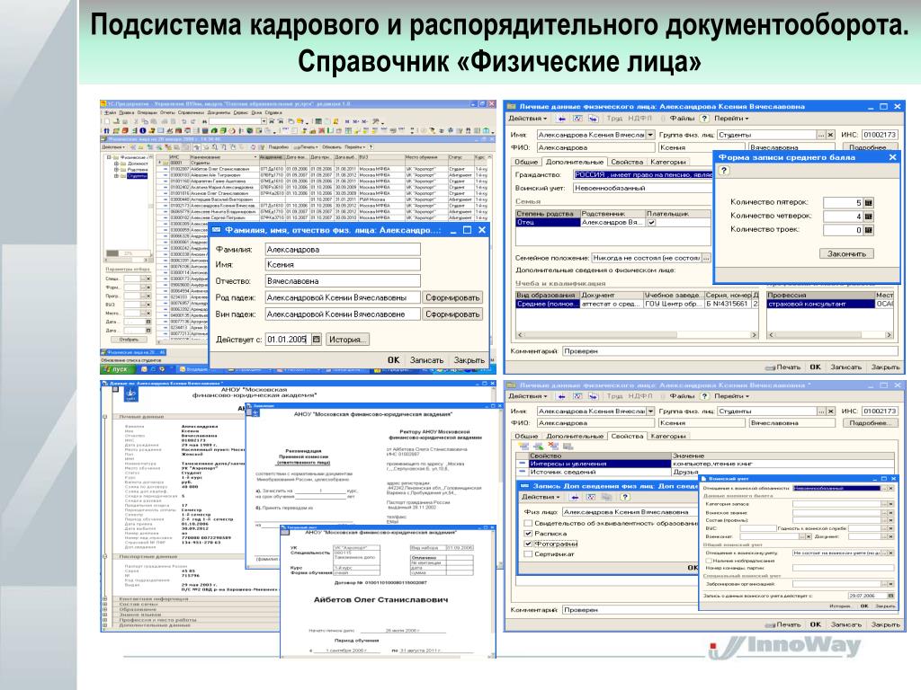The height and width of the screenshot is (690, 921).
Task: Switch to Общие tab in upper Личные данные
Action: (526, 162)
